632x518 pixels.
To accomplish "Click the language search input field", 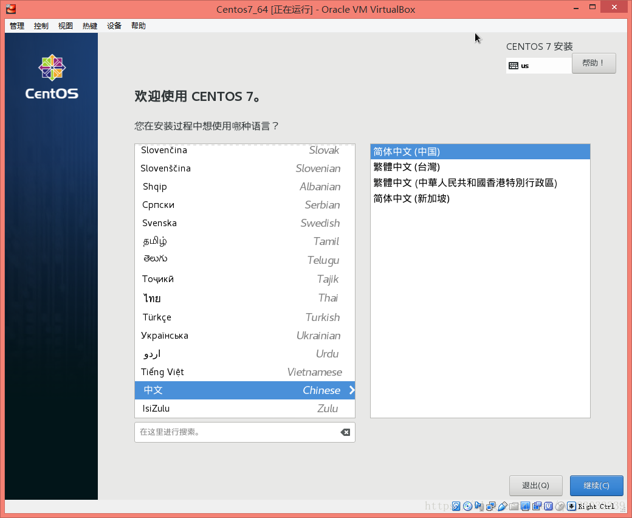I will (245, 432).
